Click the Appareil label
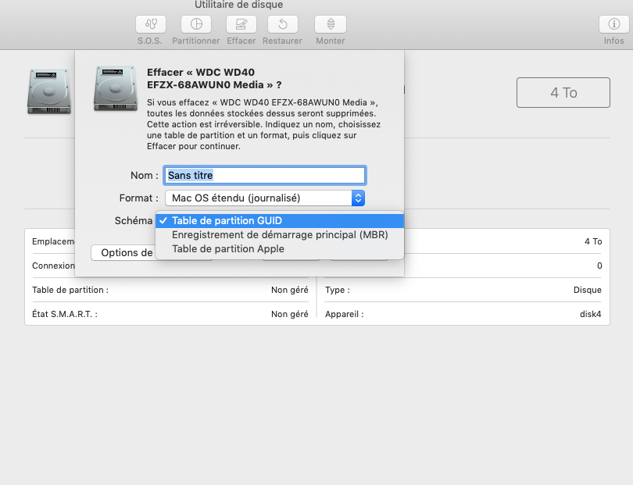Screen dimensions: 633x485 (x=345, y=314)
